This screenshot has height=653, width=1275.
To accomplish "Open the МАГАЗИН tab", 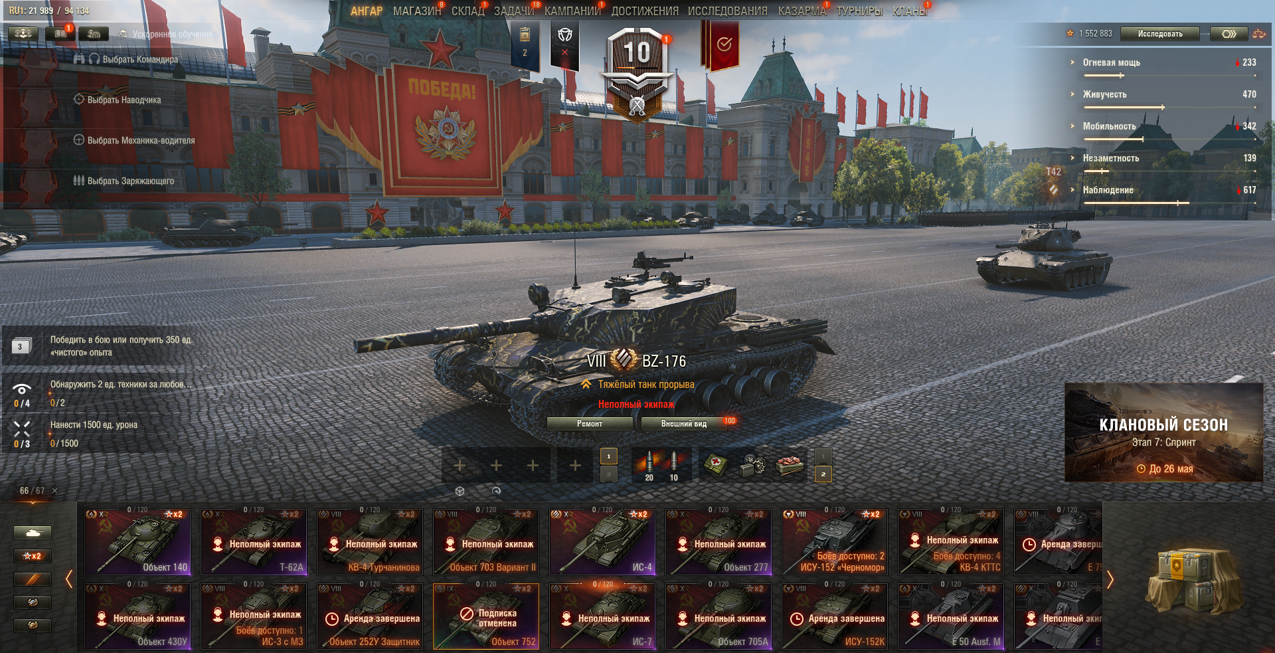I will [416, 11].
